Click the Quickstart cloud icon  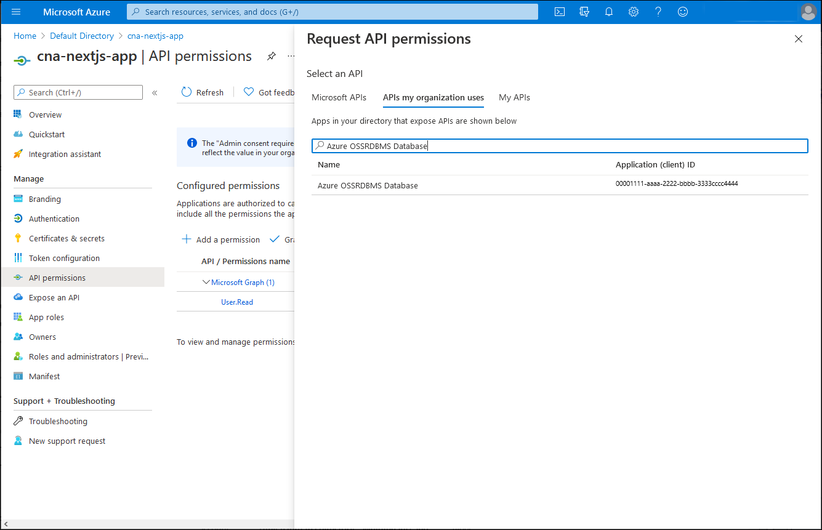click(18, 134)
